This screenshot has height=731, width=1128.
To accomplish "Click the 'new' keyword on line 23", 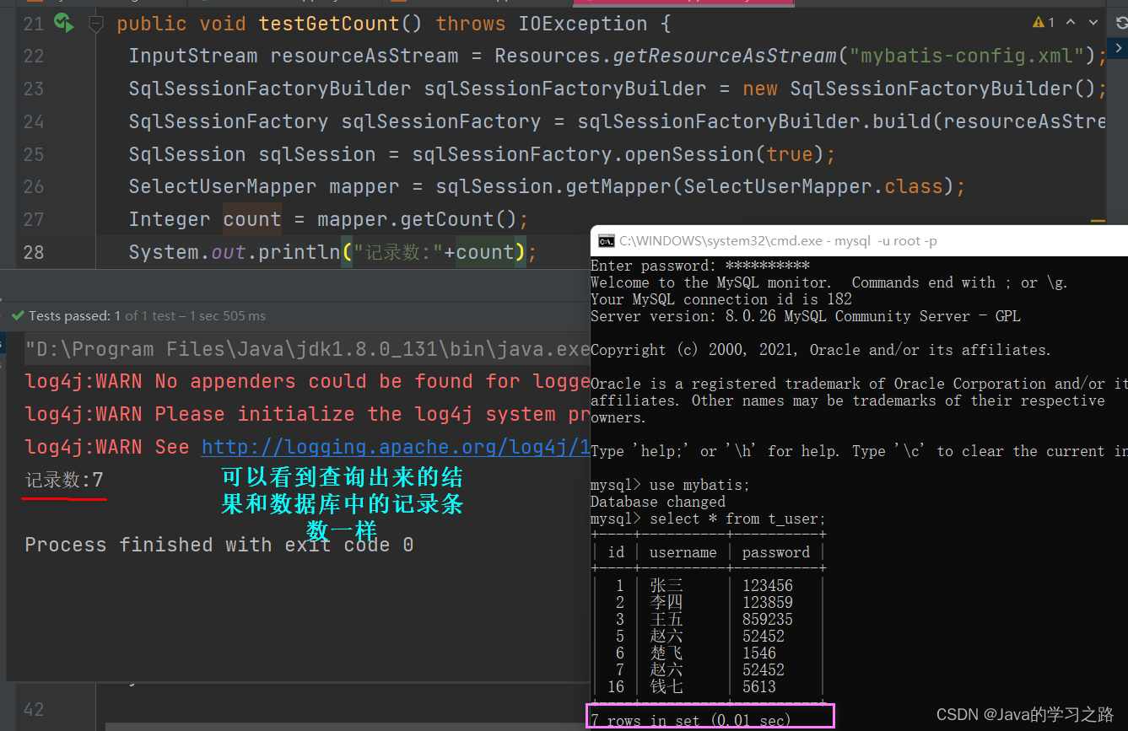I will [x=760, y=89].
